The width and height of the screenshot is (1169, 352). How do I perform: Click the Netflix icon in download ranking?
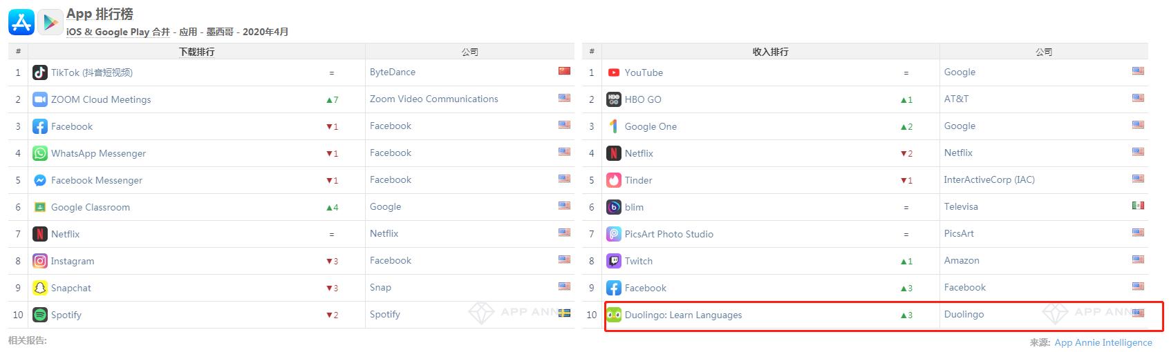[x=40, y=234]
